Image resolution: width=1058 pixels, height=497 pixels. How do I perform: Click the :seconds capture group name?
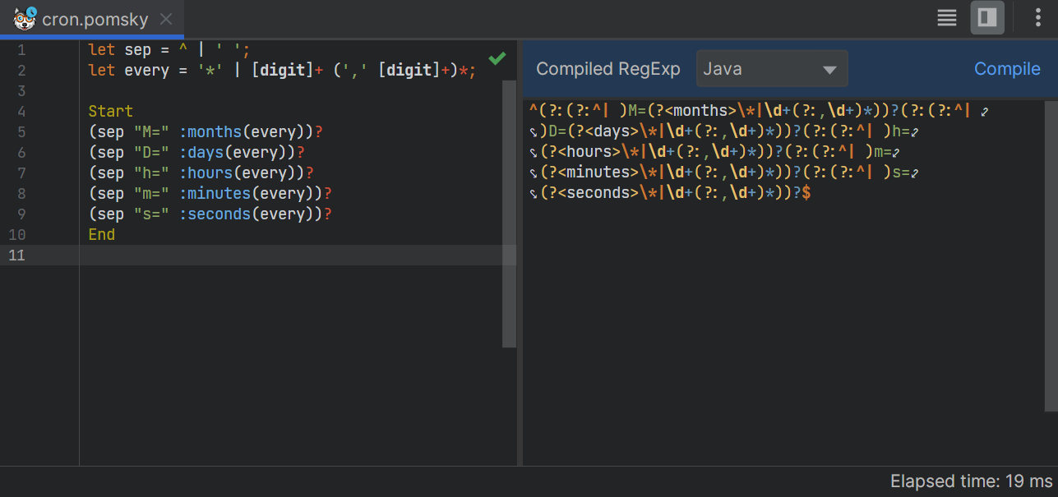coord(215,214)
